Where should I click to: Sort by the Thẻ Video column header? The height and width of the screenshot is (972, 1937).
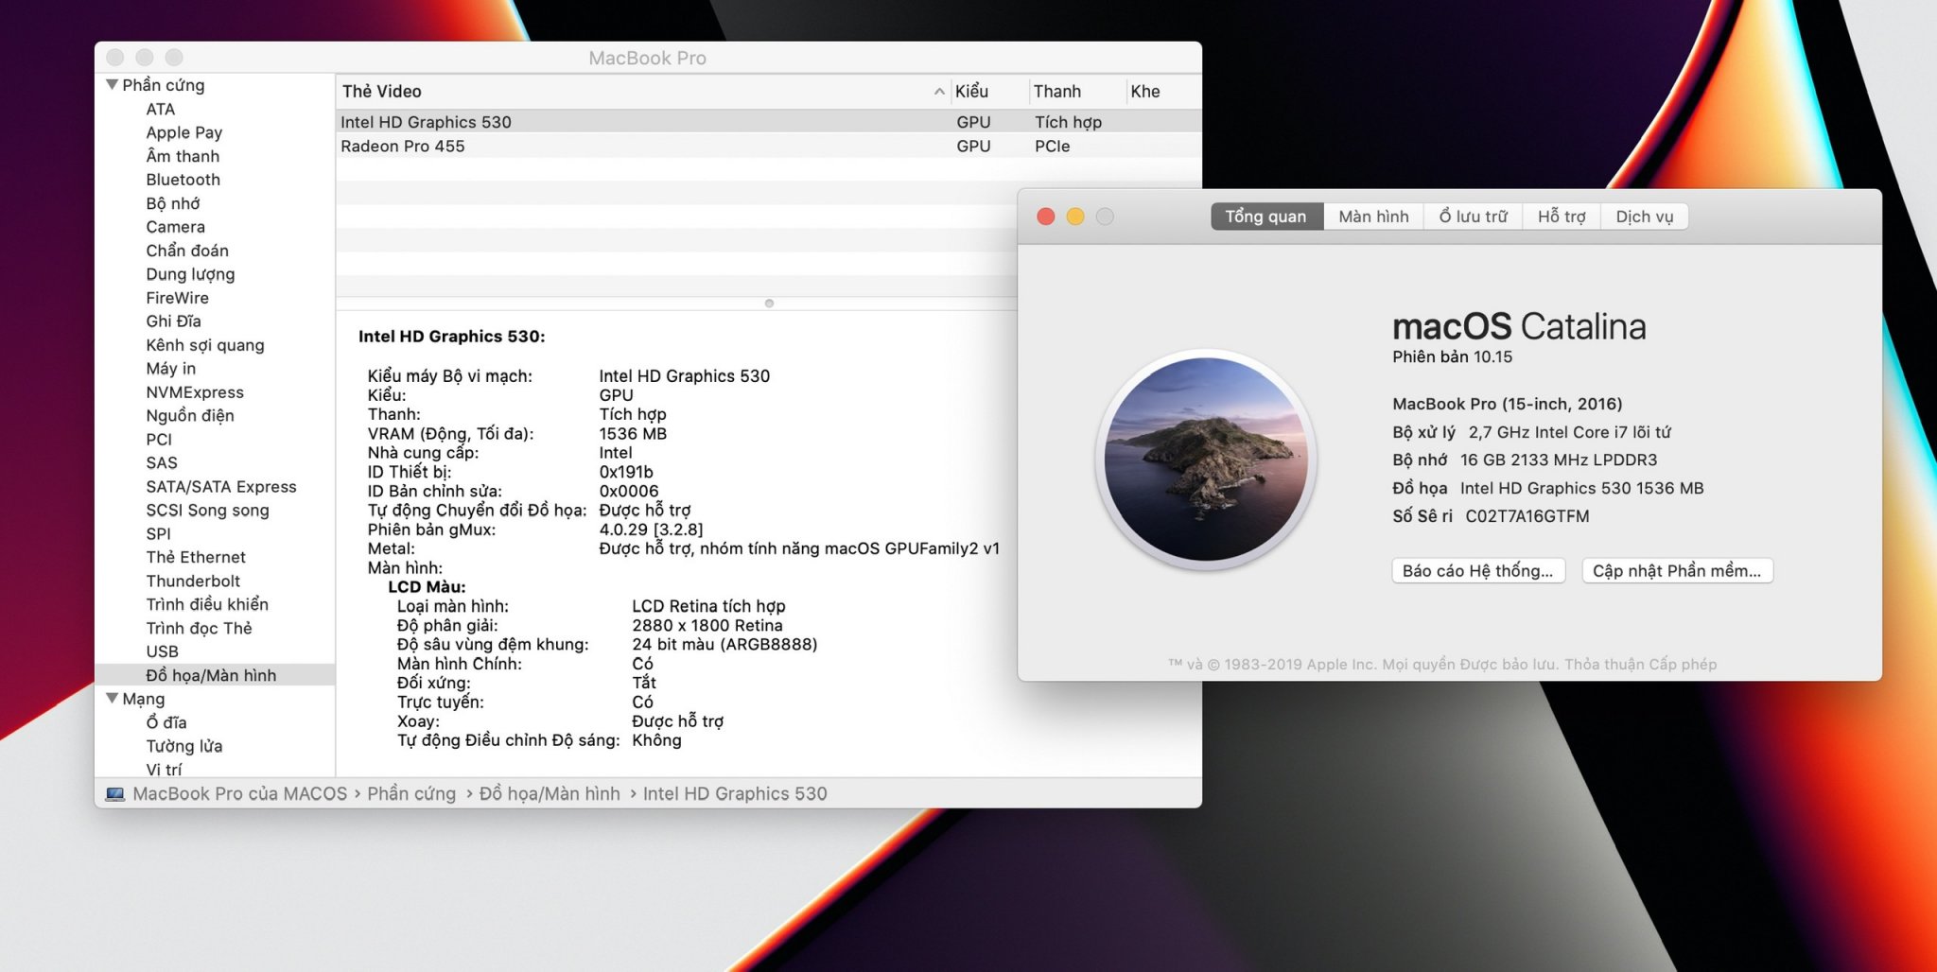[643, 91]
